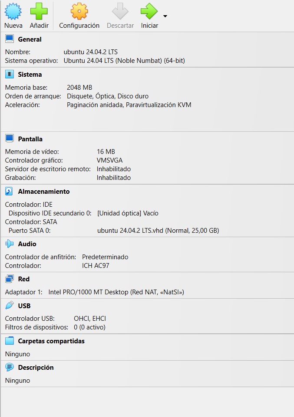Viewport: 294px width, 417px height.
Task: Click the Nueva blue starburst icon
Action: [13, 11]
